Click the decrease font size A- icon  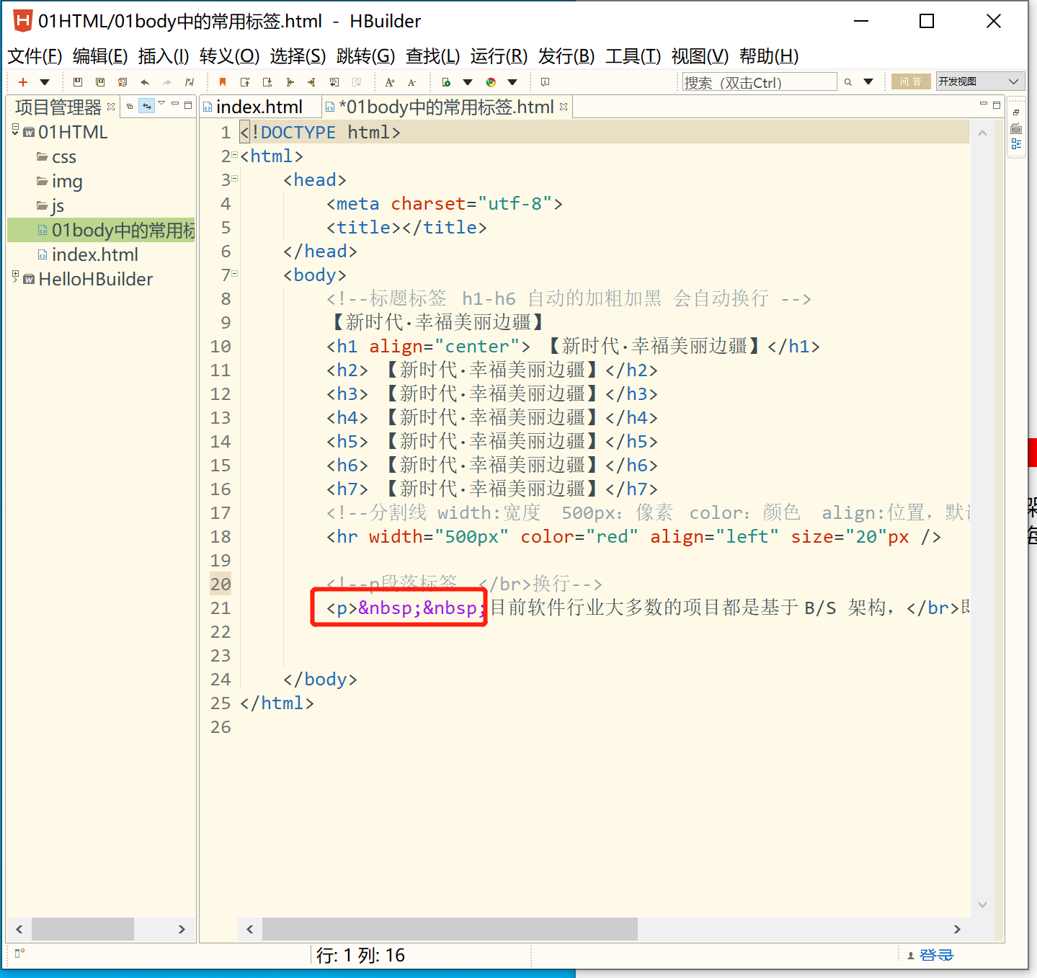[x=412, y=82]
